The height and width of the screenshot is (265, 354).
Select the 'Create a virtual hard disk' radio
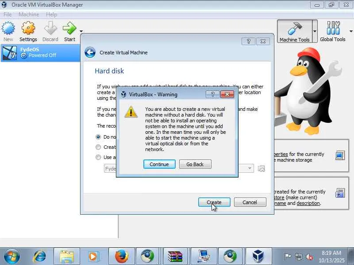pos(98,147)
